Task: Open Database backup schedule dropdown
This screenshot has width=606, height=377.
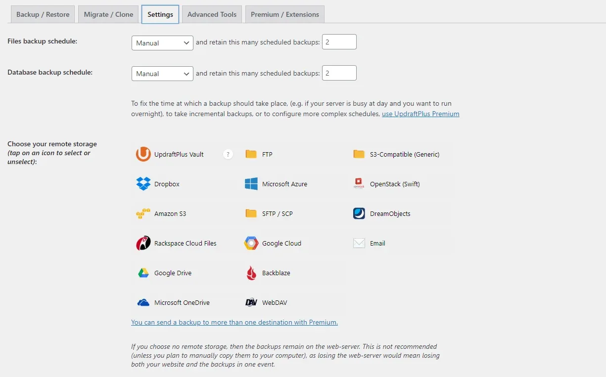Action: (162, 74)
